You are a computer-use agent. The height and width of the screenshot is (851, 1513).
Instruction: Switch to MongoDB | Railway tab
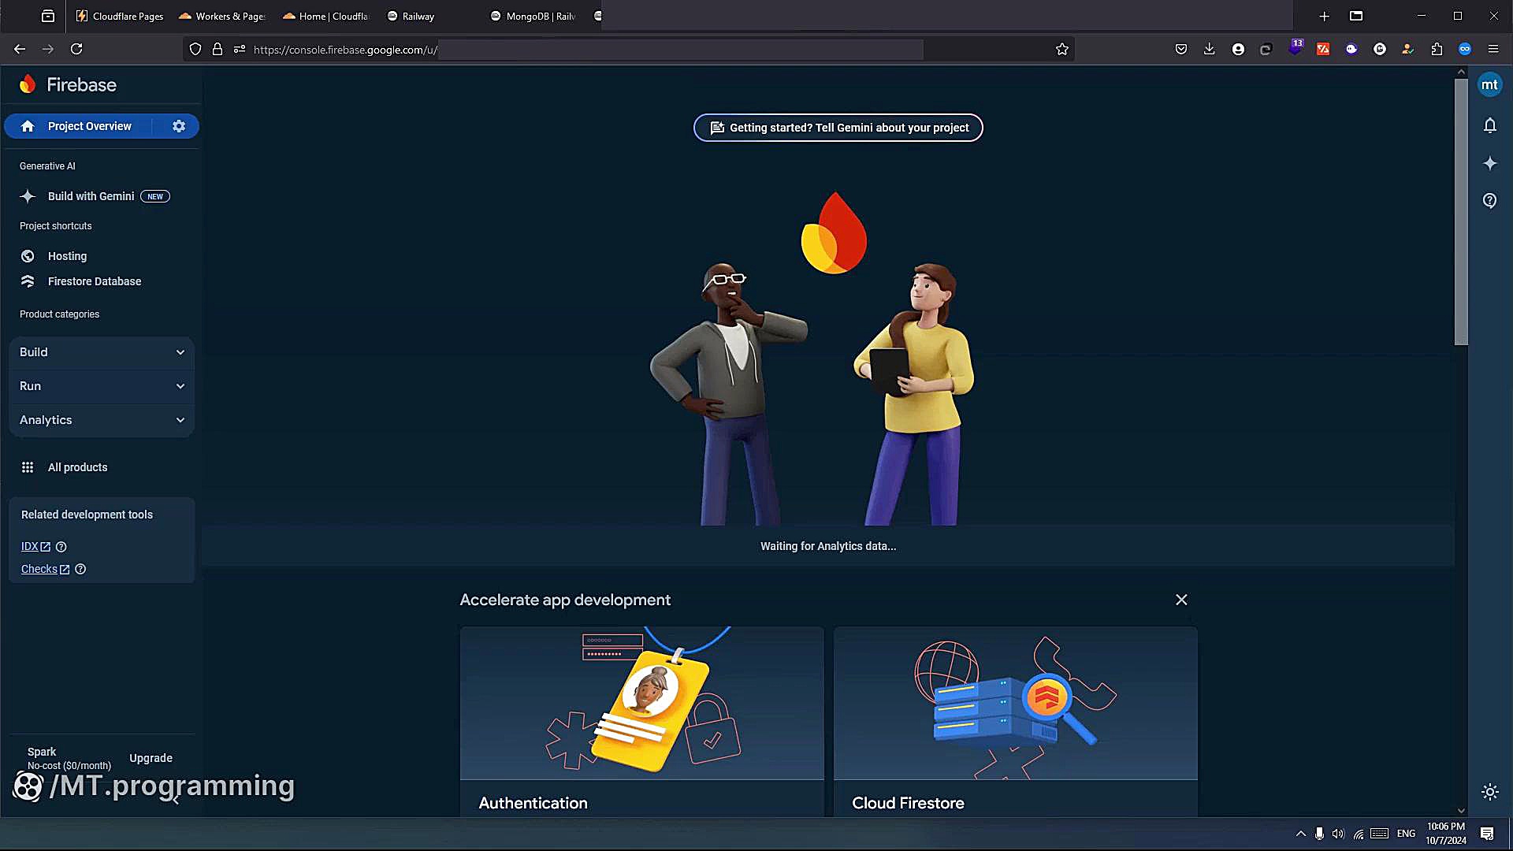533,16
